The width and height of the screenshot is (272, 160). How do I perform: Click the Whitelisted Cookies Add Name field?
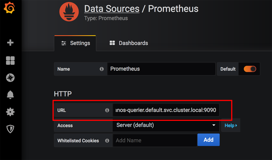(155, 141)
